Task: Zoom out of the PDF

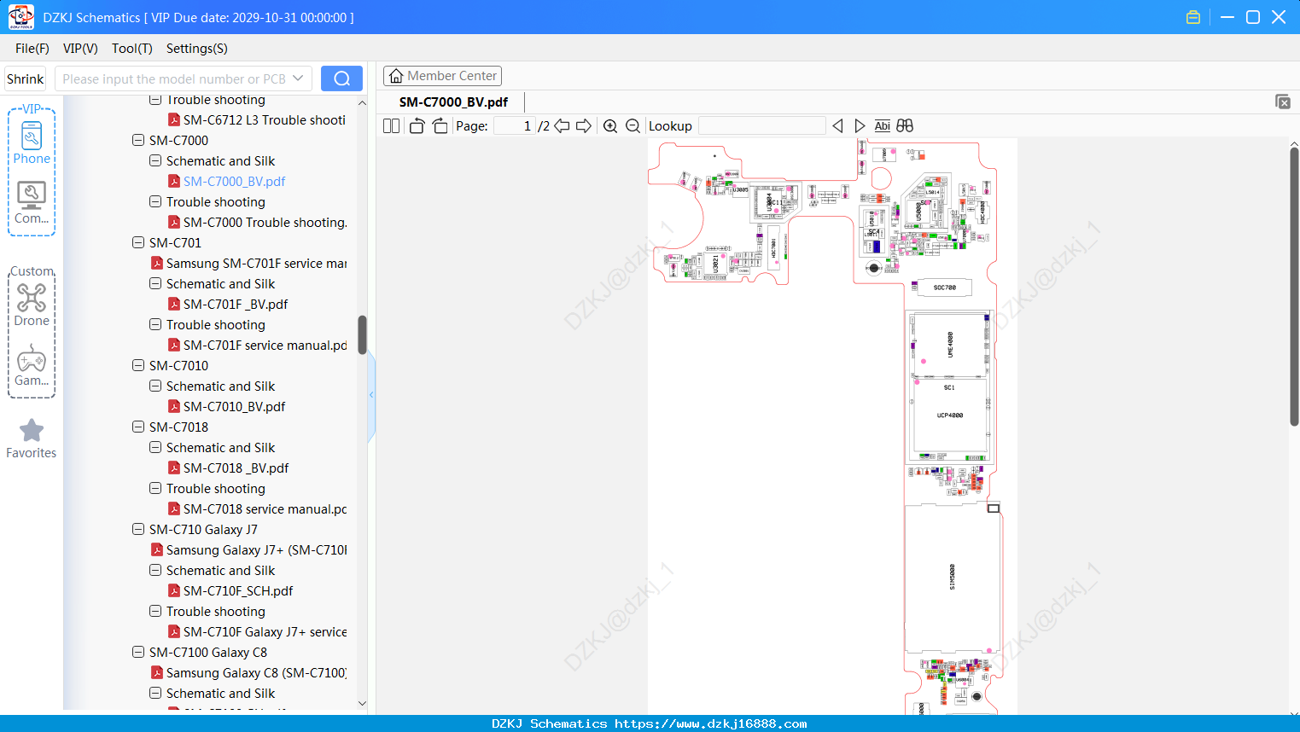Action: (x=633, y=126)
